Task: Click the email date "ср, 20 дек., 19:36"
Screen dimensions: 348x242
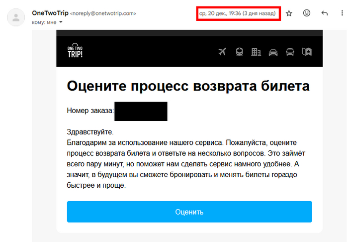Action: click(x=220, y=13)
